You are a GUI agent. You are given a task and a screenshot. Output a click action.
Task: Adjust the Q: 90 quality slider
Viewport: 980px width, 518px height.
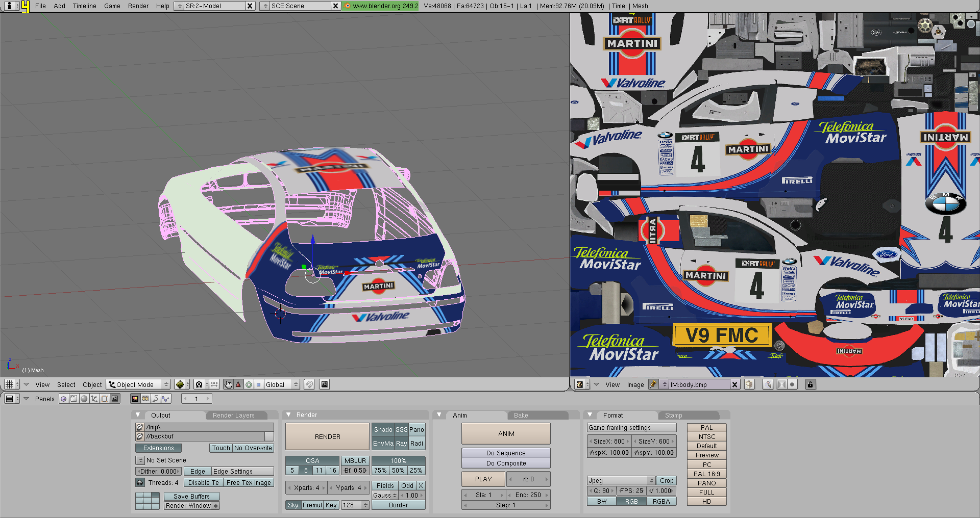click(x=602, y=491)
